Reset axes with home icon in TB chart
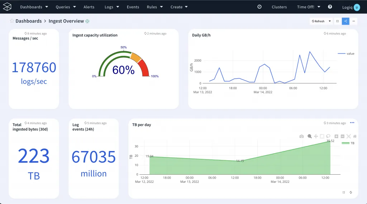The width and height of the screenshot is (367, 204). (355, 136)
